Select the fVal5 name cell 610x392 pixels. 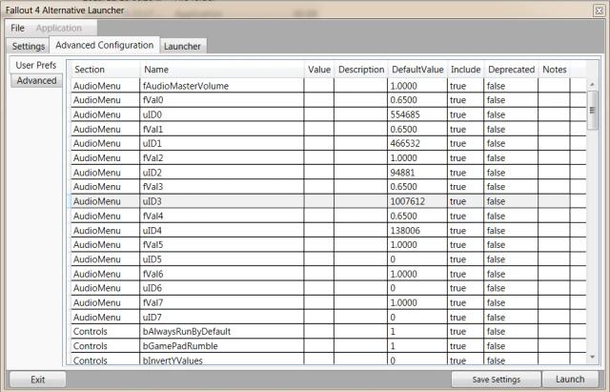point(222,245)
